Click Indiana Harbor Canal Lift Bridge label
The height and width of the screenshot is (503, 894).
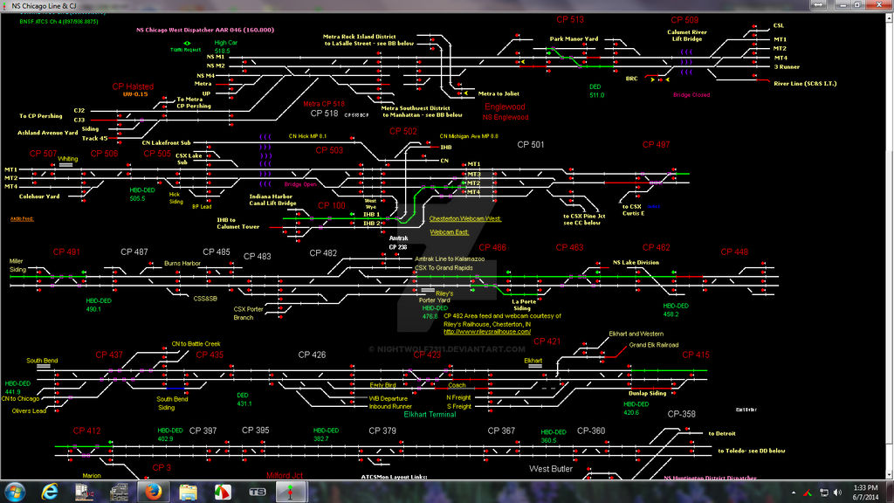272,200
